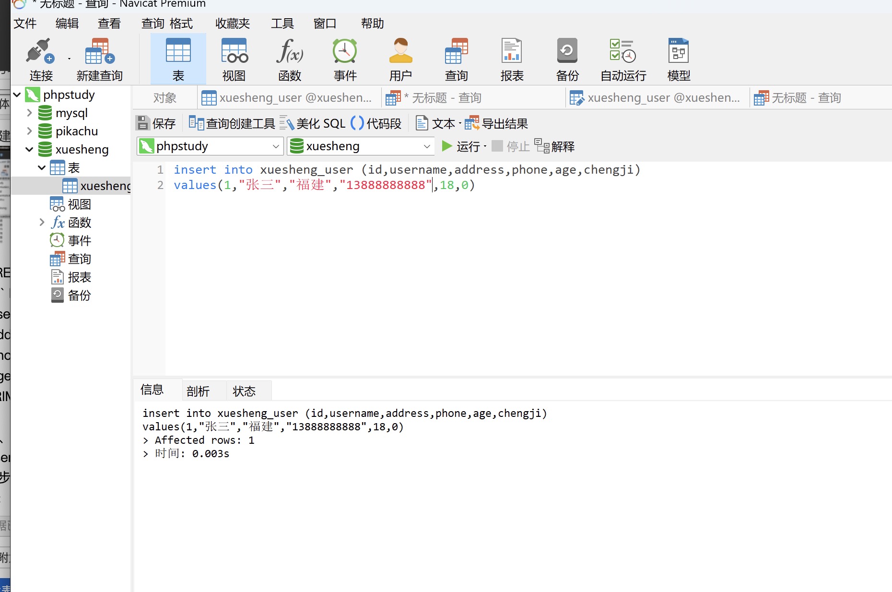Image resolution: width=892 pixels, height=592 pixels.
Task: Select xuesheng_user table in tree
Action: pyautogui.click(x=105, y=186)
